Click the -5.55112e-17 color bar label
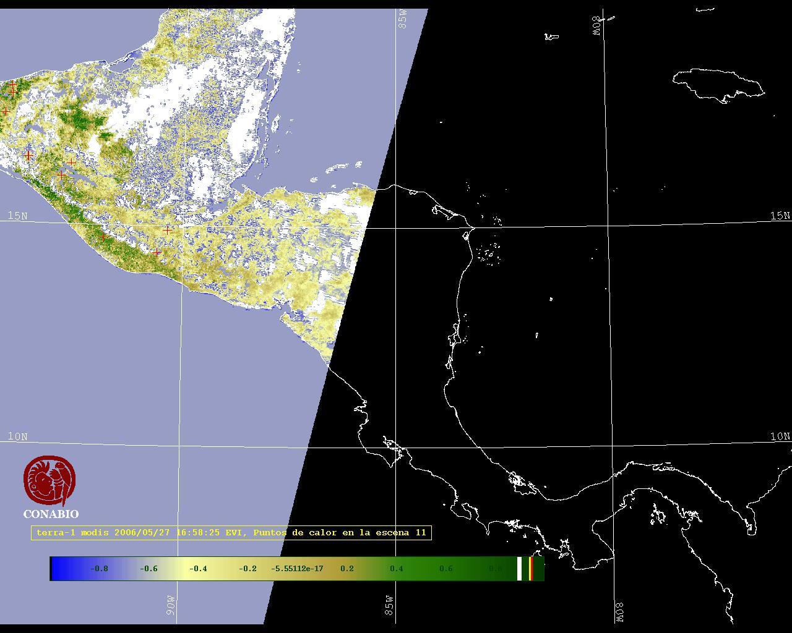The height and width of the screenshot is (633, 792). (297, 569)
